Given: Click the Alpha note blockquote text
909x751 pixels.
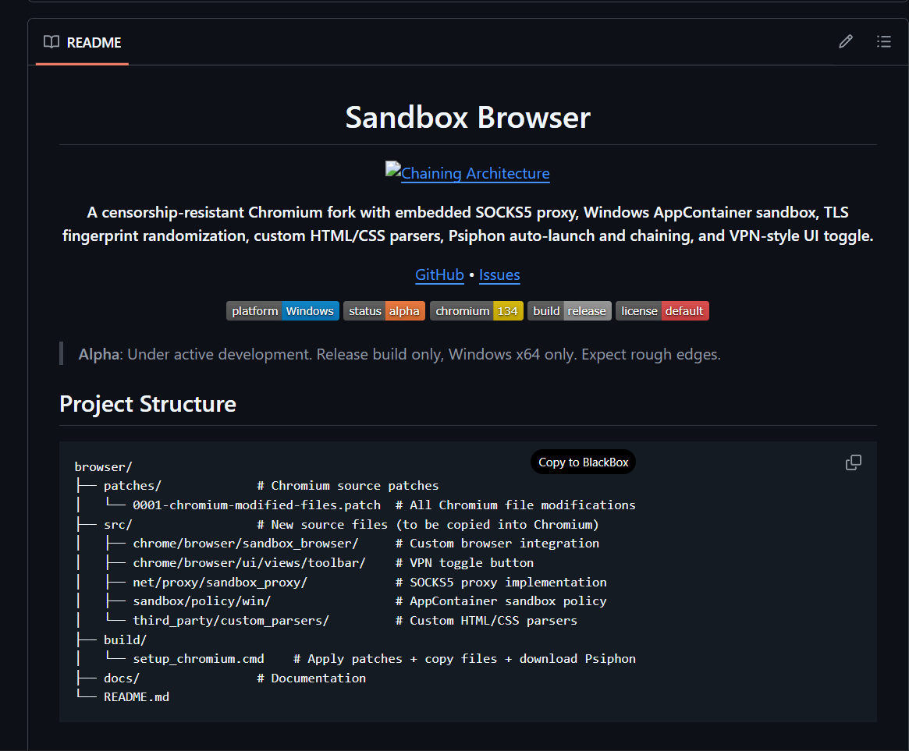Looking at the screenshot, I should 399,354.
